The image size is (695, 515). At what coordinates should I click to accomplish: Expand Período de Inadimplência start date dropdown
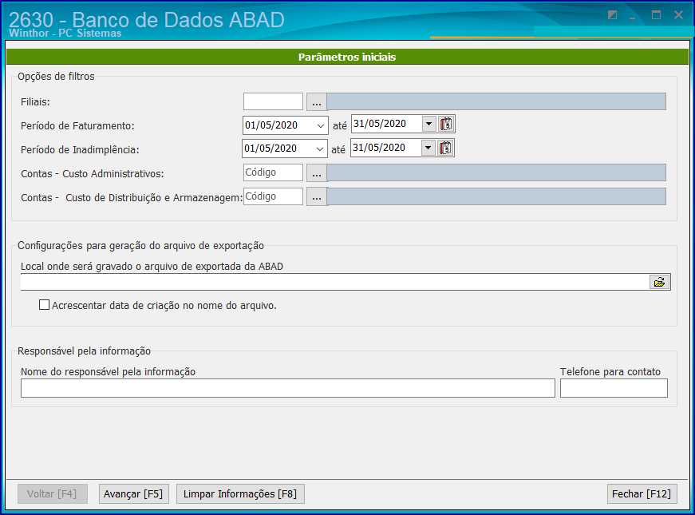[320, 149]
